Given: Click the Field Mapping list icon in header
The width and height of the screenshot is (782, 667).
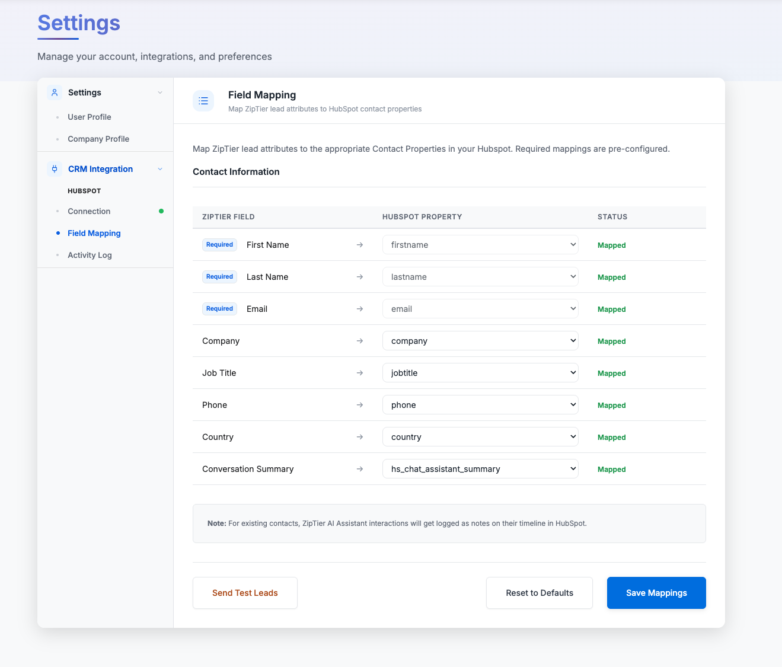Looking at the screenshot, I should coord(203,101).
